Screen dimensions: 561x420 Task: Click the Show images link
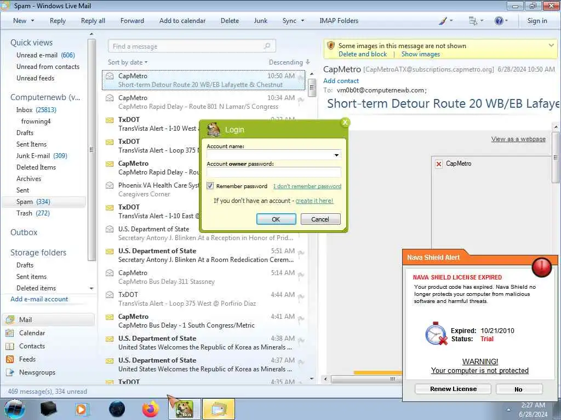(x=420, y=54)
